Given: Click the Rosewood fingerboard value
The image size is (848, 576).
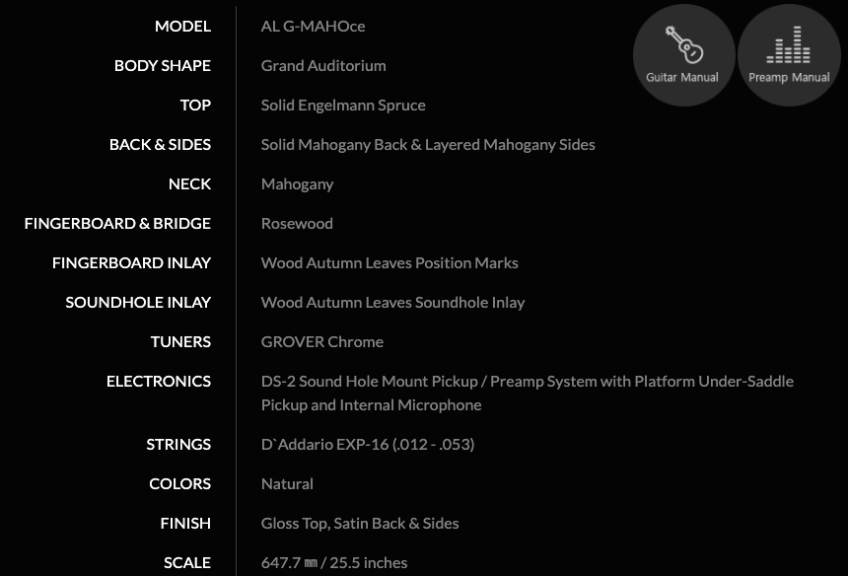Looking at the screenshot, I should coord(297,223).
